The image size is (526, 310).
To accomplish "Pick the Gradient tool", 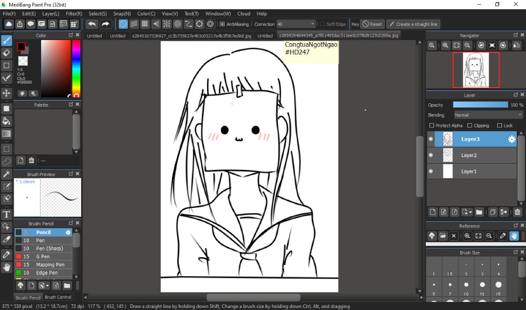I will coord(6,134).
